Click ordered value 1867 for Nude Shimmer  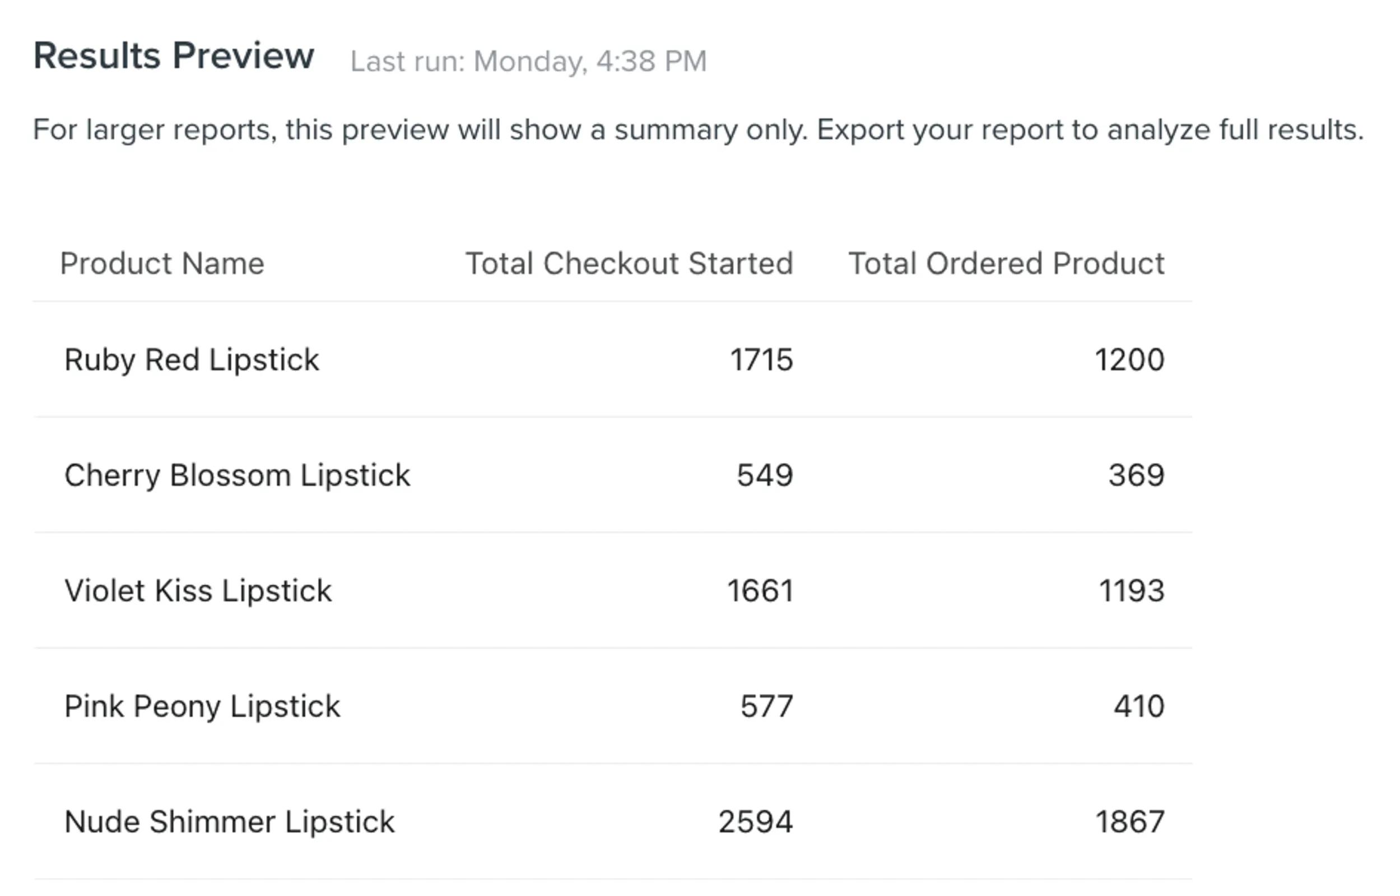click(x=1129, y=822)
